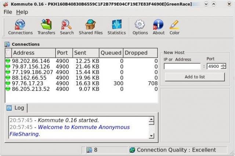Click the Connections panel header icon

[x=7, y=44]
